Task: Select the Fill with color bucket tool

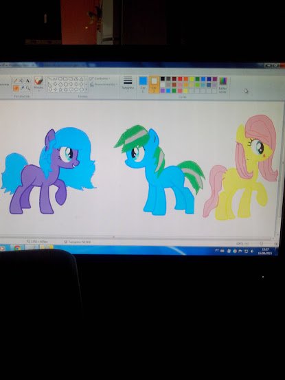Action: coord(21,80)
